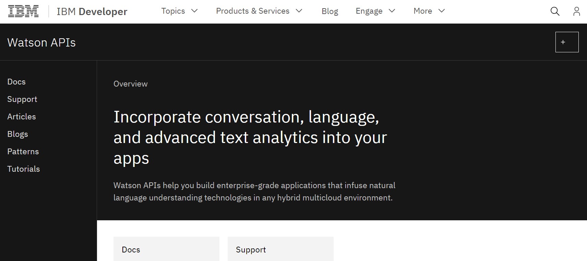
Task: Click the plus button beside Watson APIs
Action: click(x=567, y=42)
